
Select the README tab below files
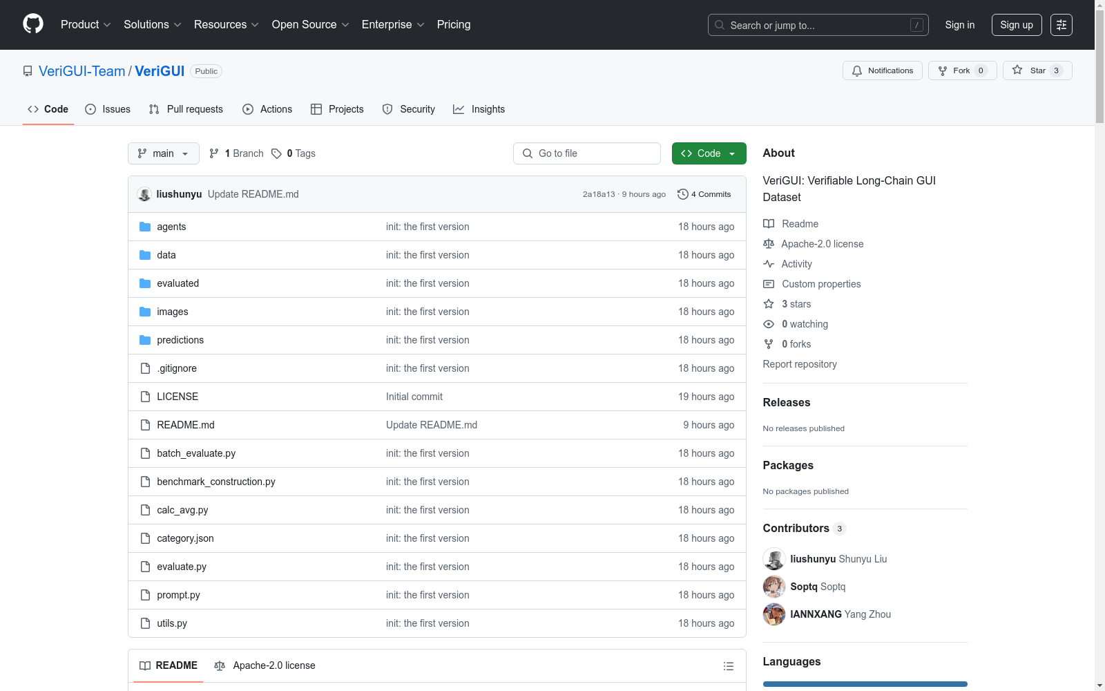coord(169,665)
